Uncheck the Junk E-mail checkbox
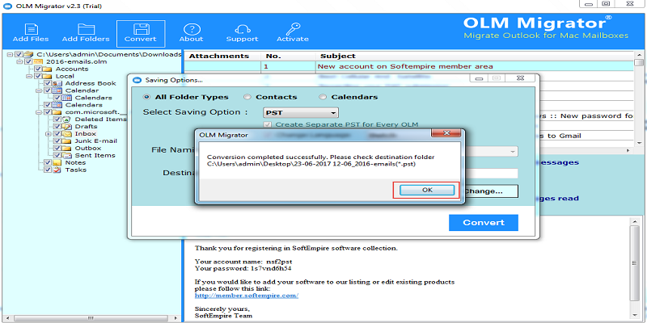 pyautogui.click(x=57, y=141)
